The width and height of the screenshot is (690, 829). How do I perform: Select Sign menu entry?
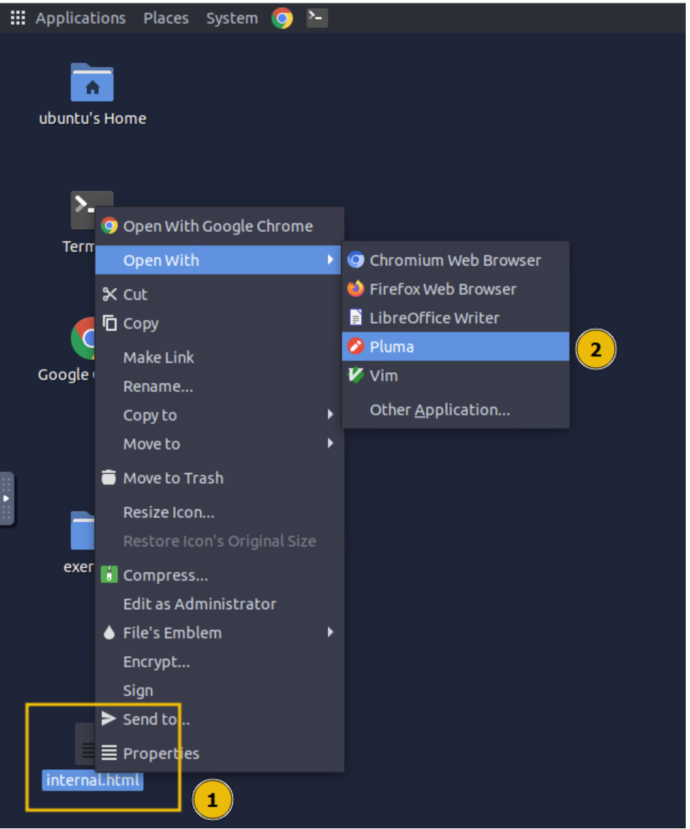[219, 690]
